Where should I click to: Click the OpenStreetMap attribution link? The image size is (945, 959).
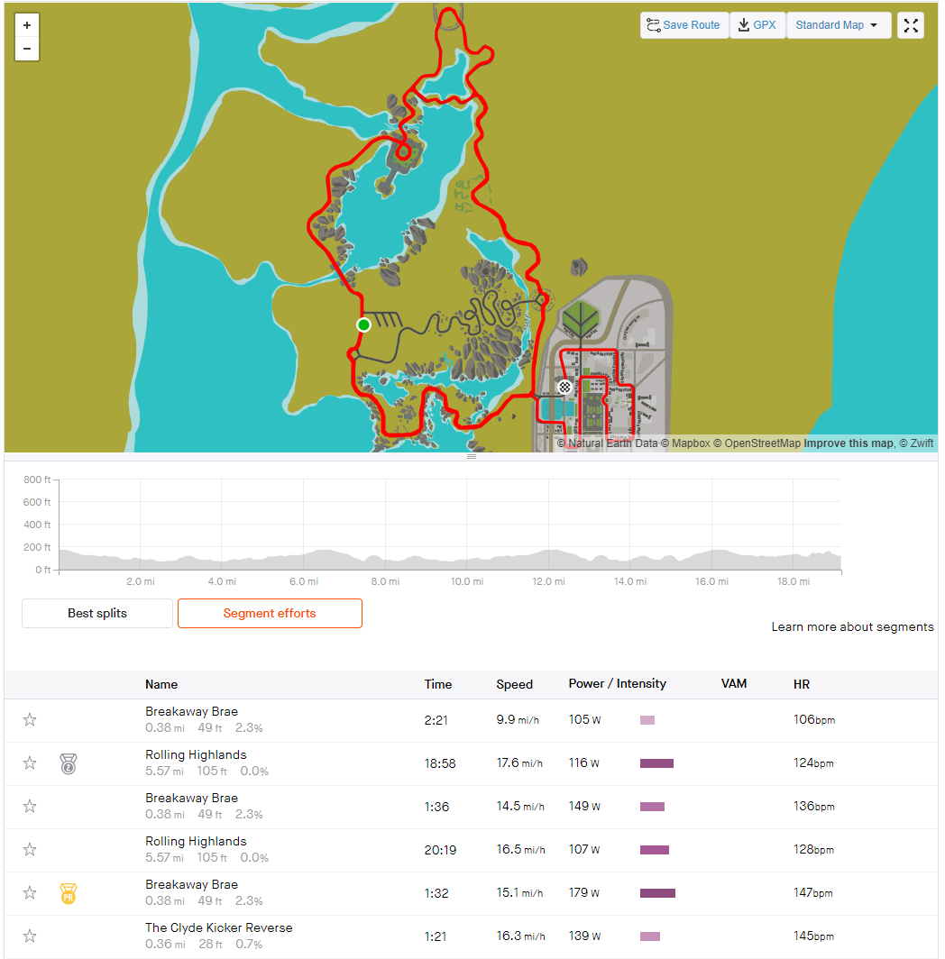[757, 443]
